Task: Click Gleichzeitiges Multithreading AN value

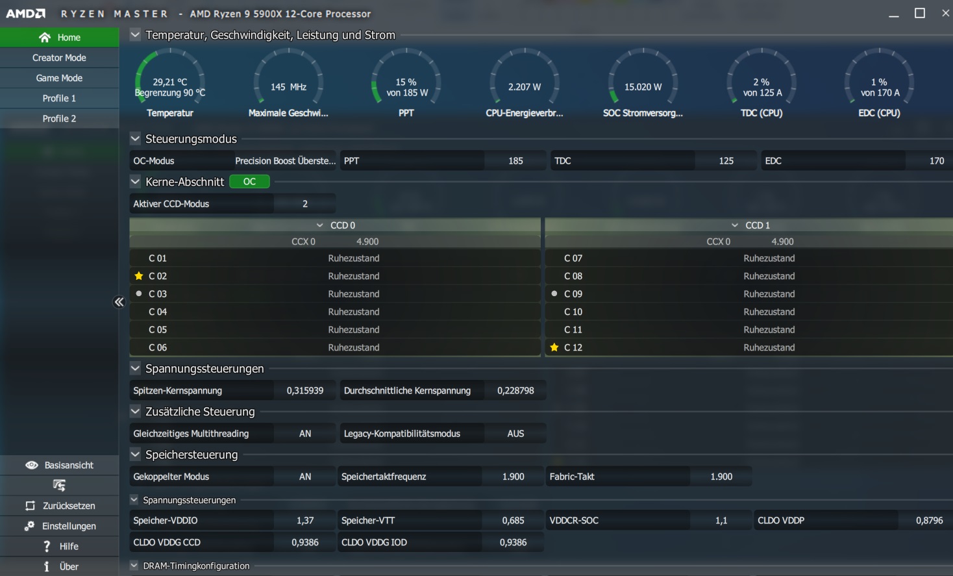Action: point(304,433)
